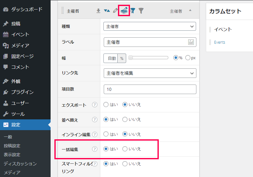Open the イベント column set entry

[x=223, y=29]
